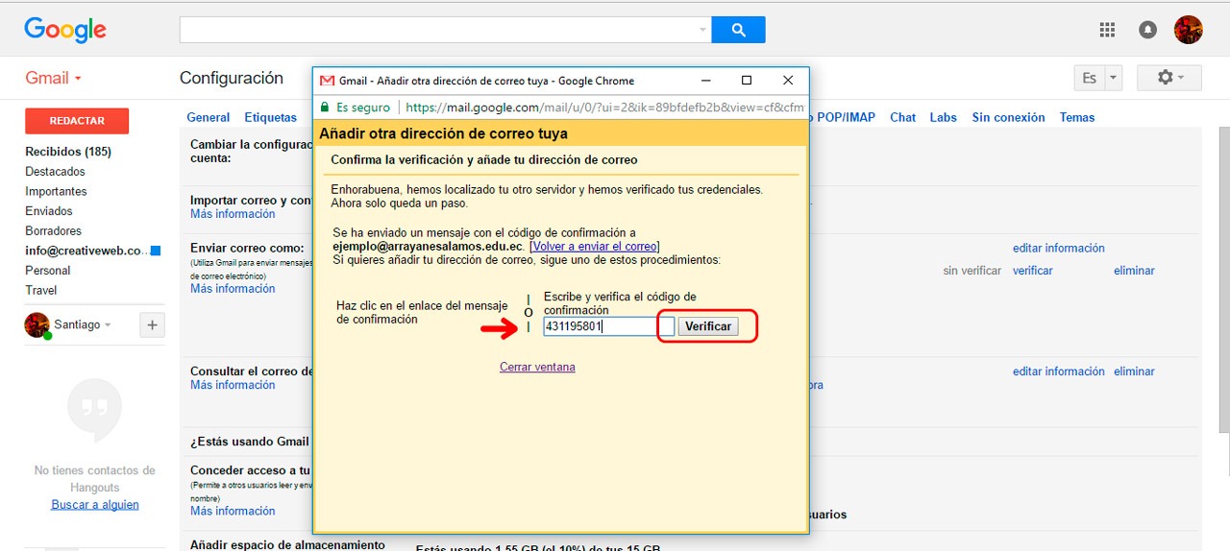Viewport: 1230px width, 551px height.
Task: Click Cerrar ventana link in popup
Action: pyautogui.click(x=537, y=367)
